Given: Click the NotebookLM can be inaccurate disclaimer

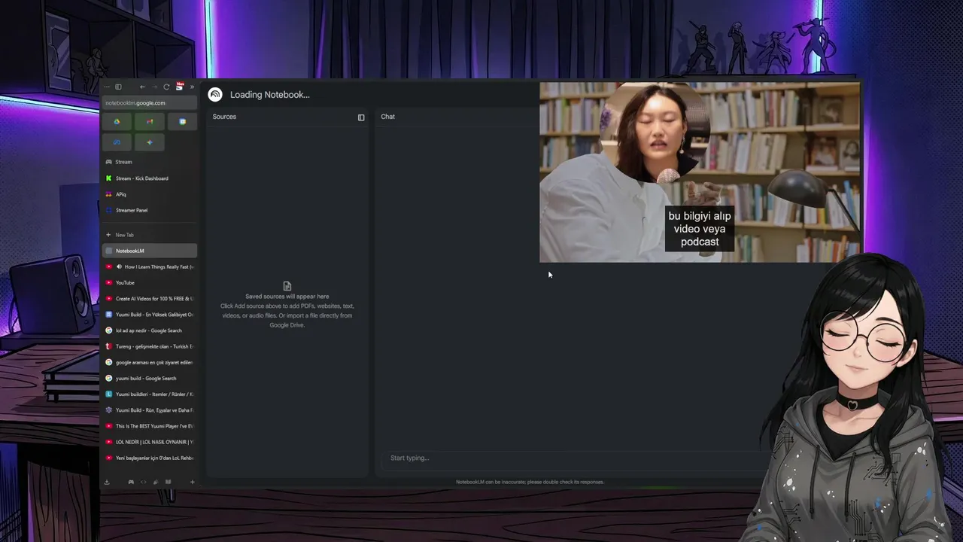Looking at the screenshot, I should click(530, 482).
